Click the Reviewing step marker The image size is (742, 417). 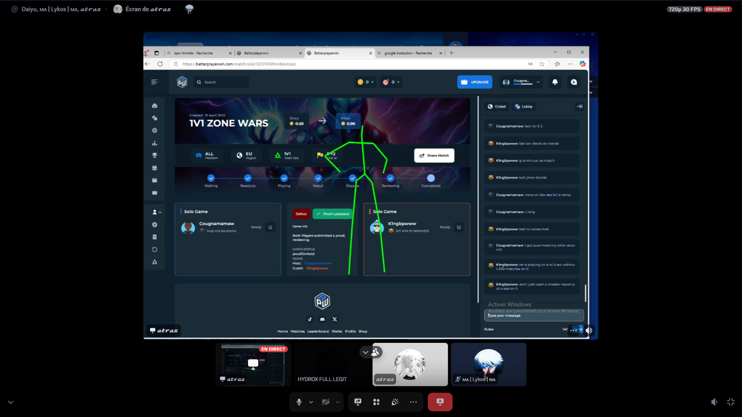pos(390,178)
